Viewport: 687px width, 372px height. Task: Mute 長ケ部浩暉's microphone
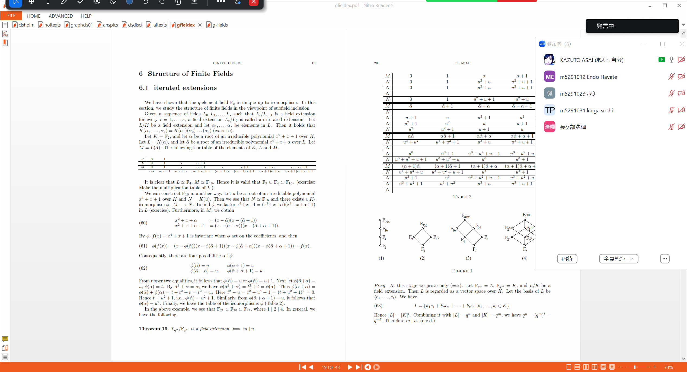pyautogui.click(x=672, y=127)
